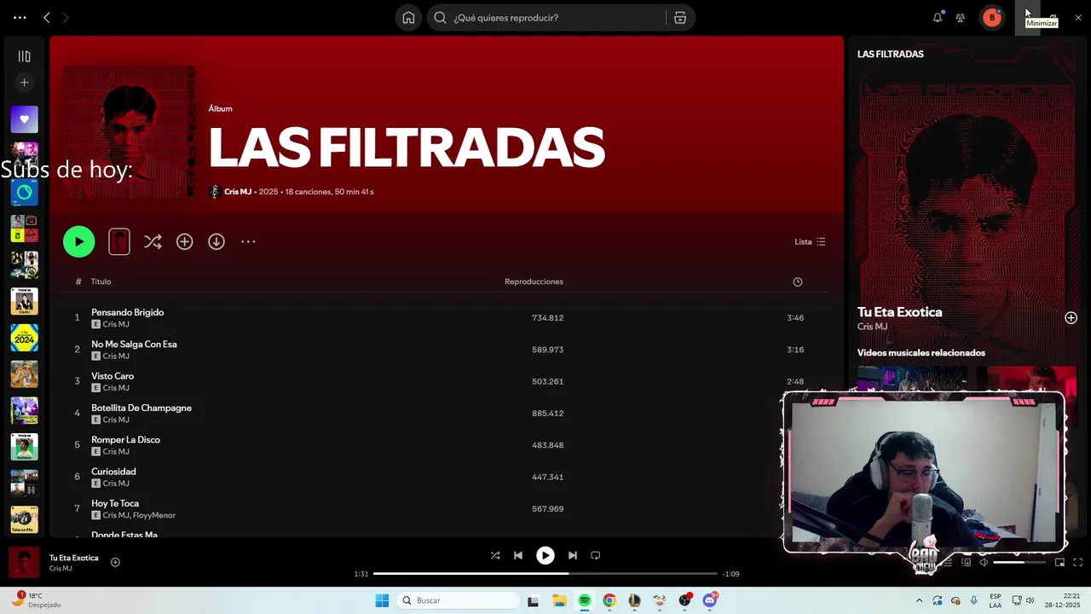Image resolution: width=1091 pixels, height=614 pixels.
Task: Open the first related music video thumbnail
Action: (912, 379)
